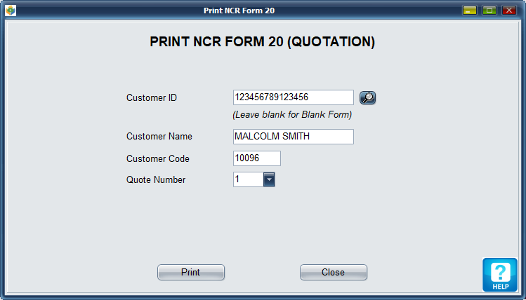The width and height of the screenshot is (526, 300).
Task: Click the "Quote Number" label
Action: pos(156,179)
